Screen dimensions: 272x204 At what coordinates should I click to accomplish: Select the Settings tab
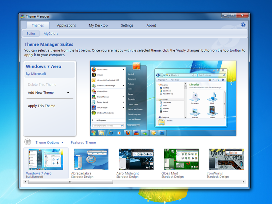(127, 25)
